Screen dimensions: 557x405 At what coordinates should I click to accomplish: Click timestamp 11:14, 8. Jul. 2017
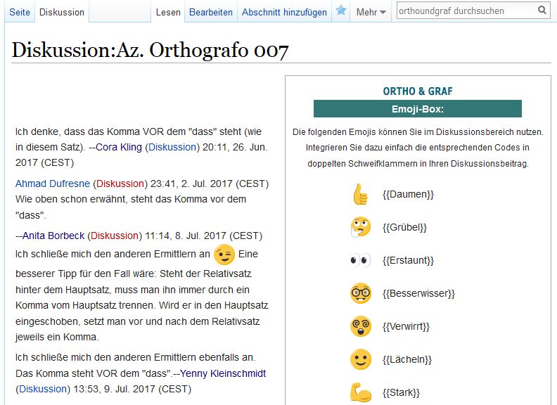coord(186,236)
